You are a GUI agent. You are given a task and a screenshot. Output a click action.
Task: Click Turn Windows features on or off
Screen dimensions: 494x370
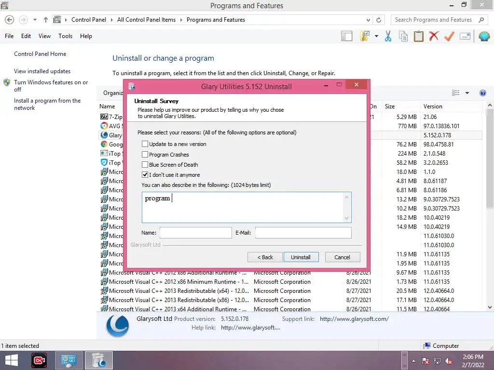pos(51,86)
